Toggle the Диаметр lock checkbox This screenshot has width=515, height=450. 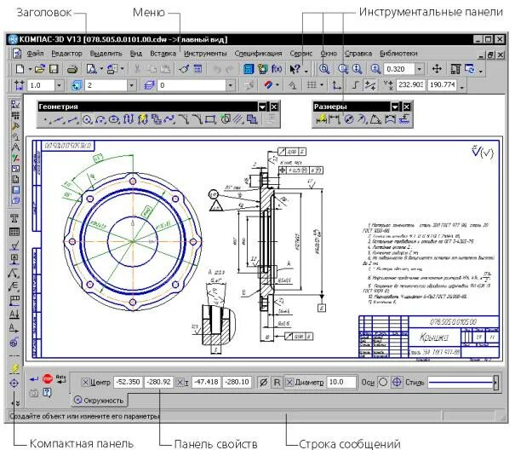(289, 382)
